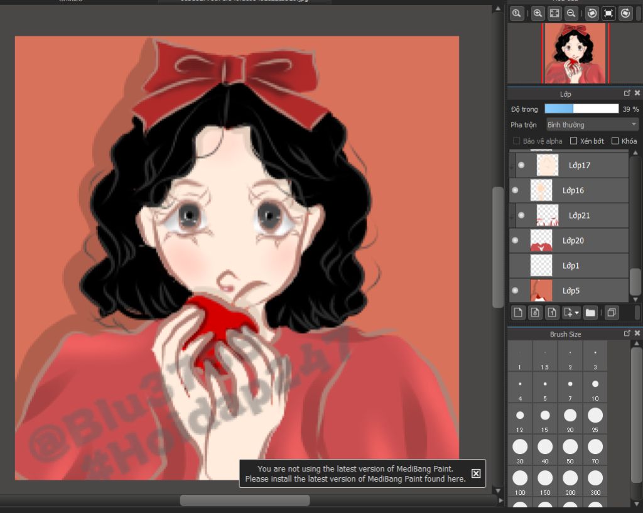Add a new color layer
This screenshot has height=513, width=643.
(x=518, y=313)
